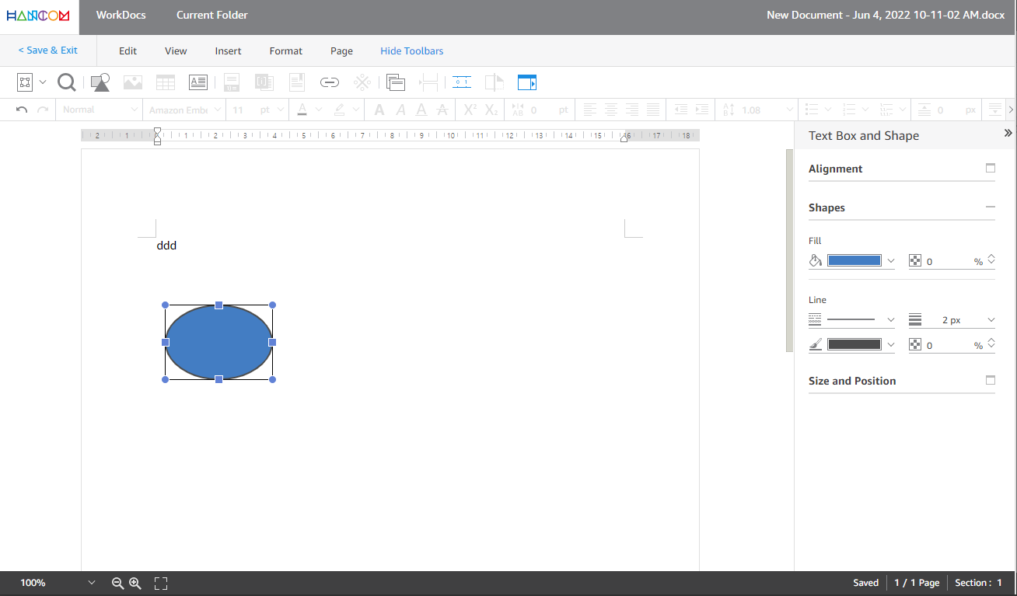The height and width of the screenshot is (596, 1017).
Task: Toggle underline formatting
Action: click(x=421, y=110)
